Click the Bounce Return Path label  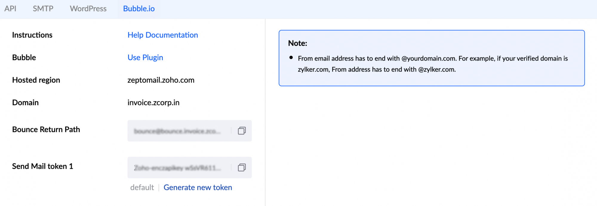pyautogui.click(x=46, y=129)
